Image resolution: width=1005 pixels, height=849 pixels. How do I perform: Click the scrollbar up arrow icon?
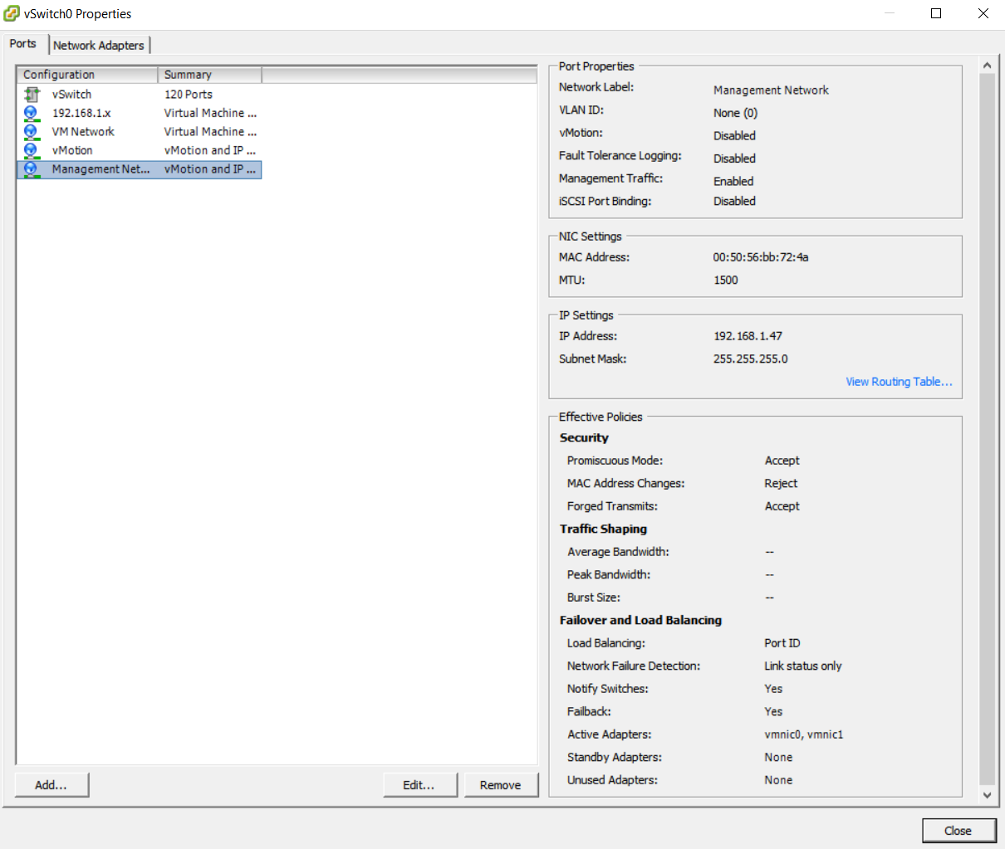click(x=988, y=65)
